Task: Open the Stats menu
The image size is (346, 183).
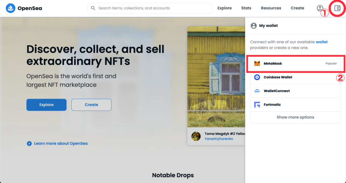Action: (x=246, y=8)
